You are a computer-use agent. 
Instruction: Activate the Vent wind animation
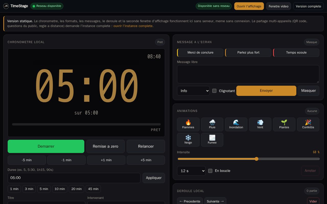260,124
